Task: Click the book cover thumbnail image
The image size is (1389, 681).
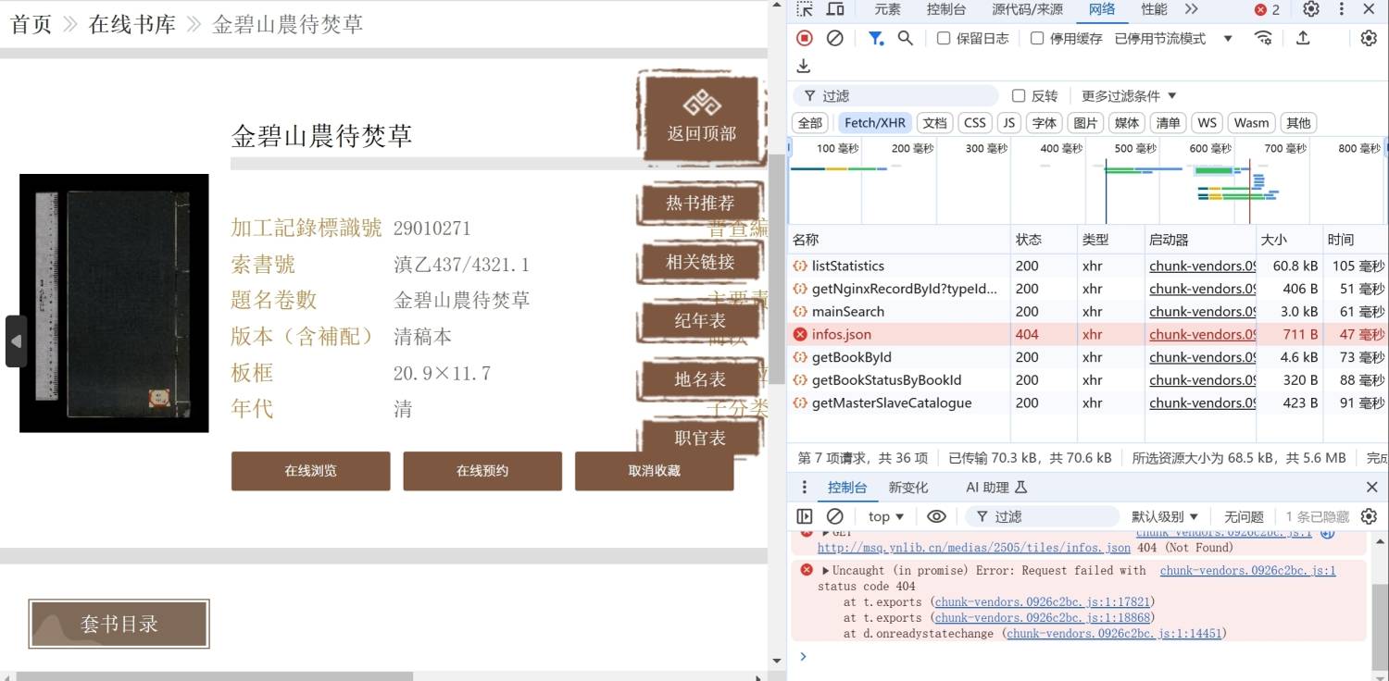Action: tap(114, 303)
